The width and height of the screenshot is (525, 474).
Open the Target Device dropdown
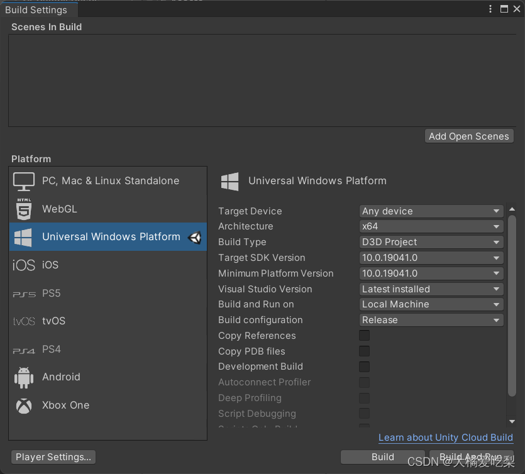click(431, 211)
